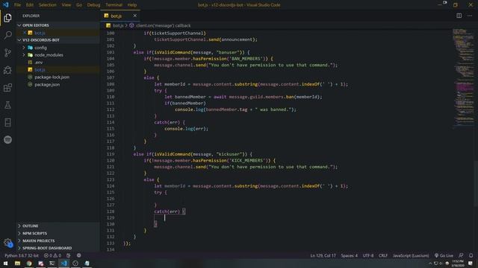Click the feedback icon in status bar
This screenshot has height=268, width=478.
tap(461, 255)
